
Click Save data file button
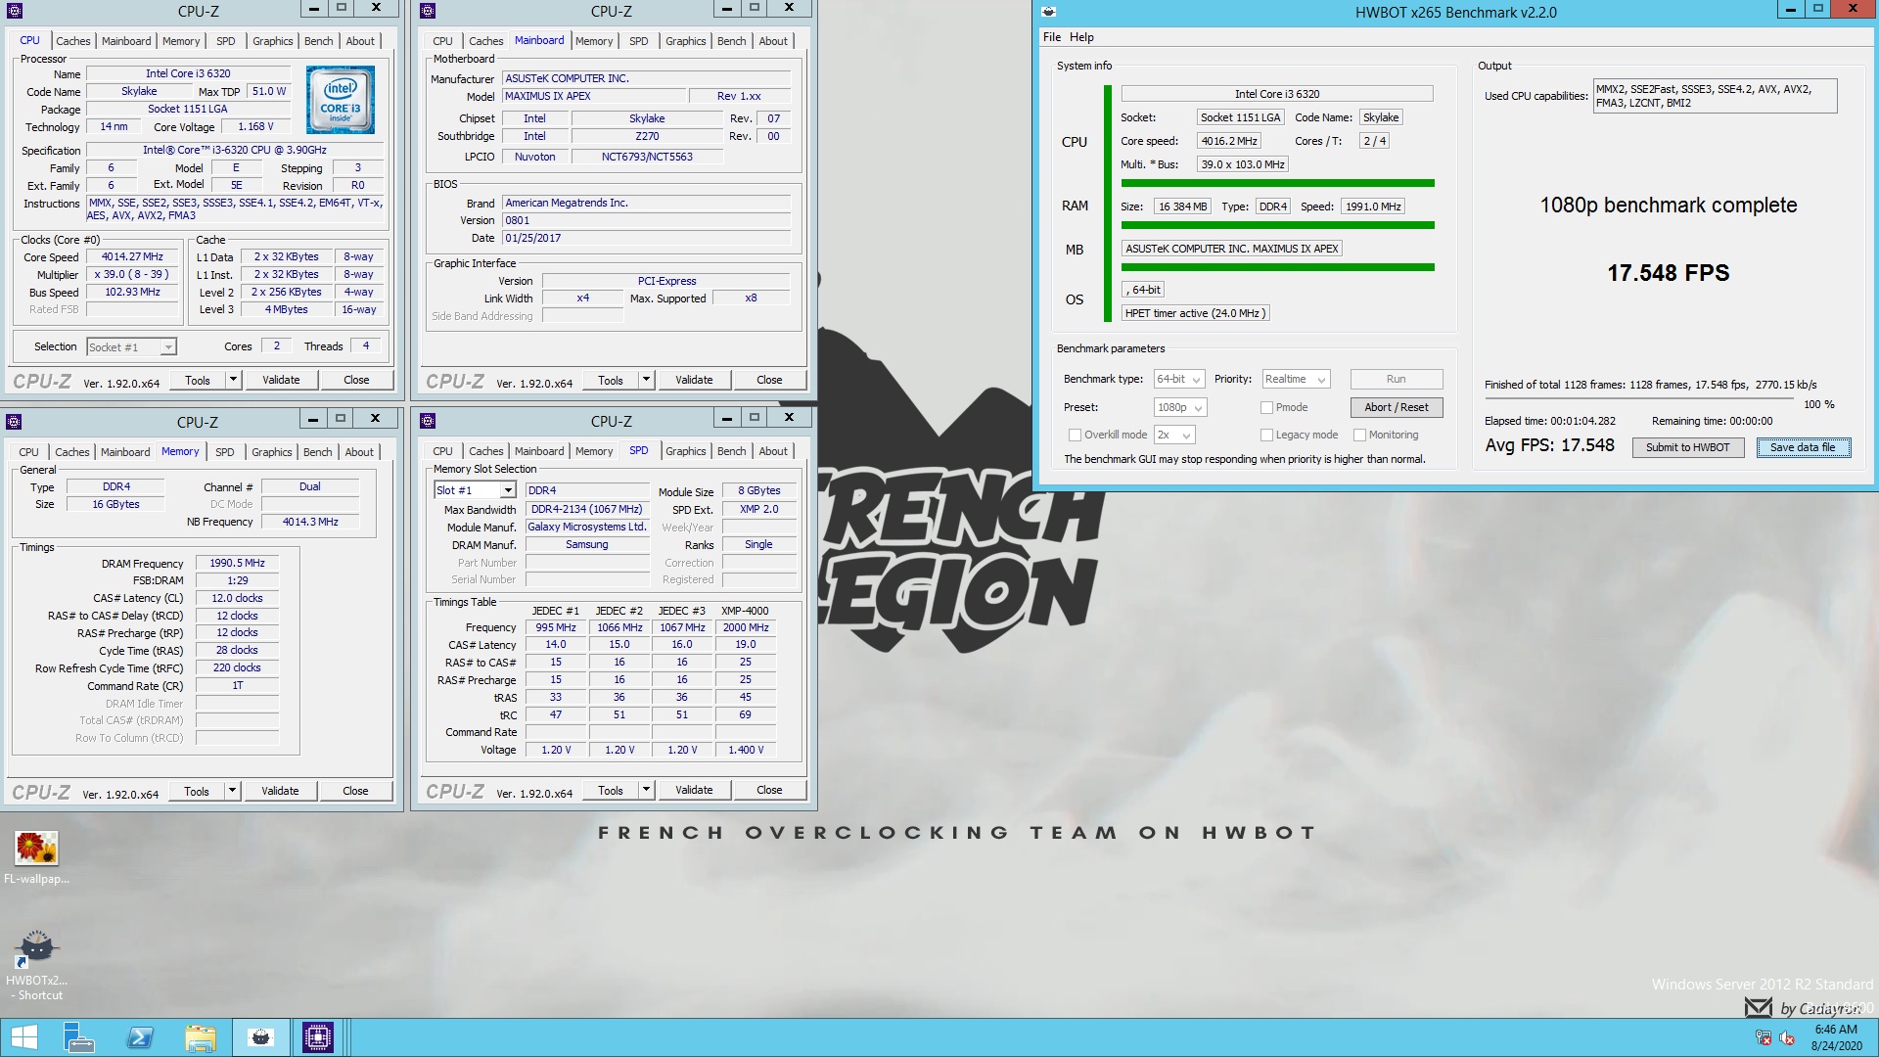pyautogui.click(x=1803, y=447)
